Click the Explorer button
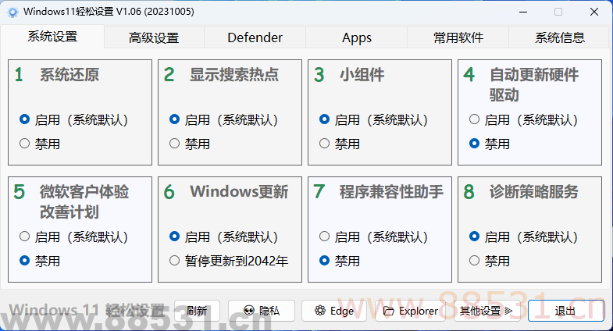This screenshot has height=331, width=613. pyautogui.click(x=411, y=311)
